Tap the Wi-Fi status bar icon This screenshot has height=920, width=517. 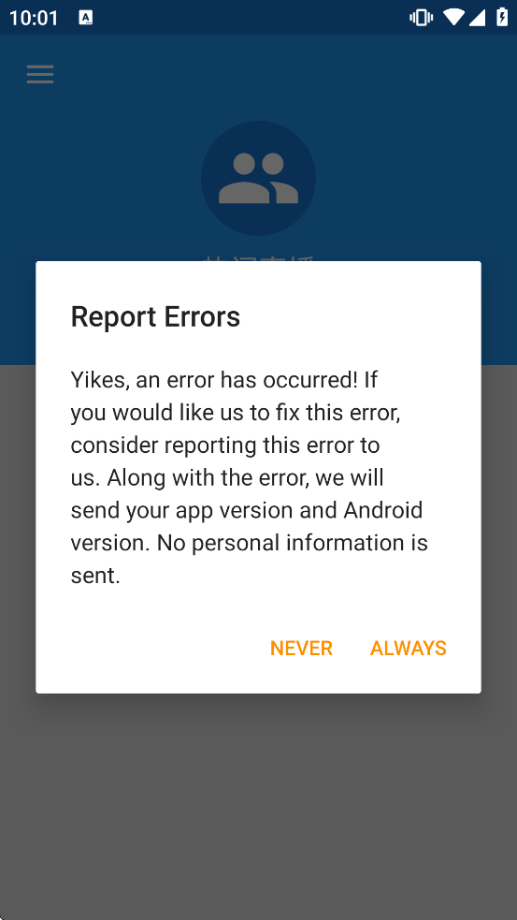pos(453,18)
